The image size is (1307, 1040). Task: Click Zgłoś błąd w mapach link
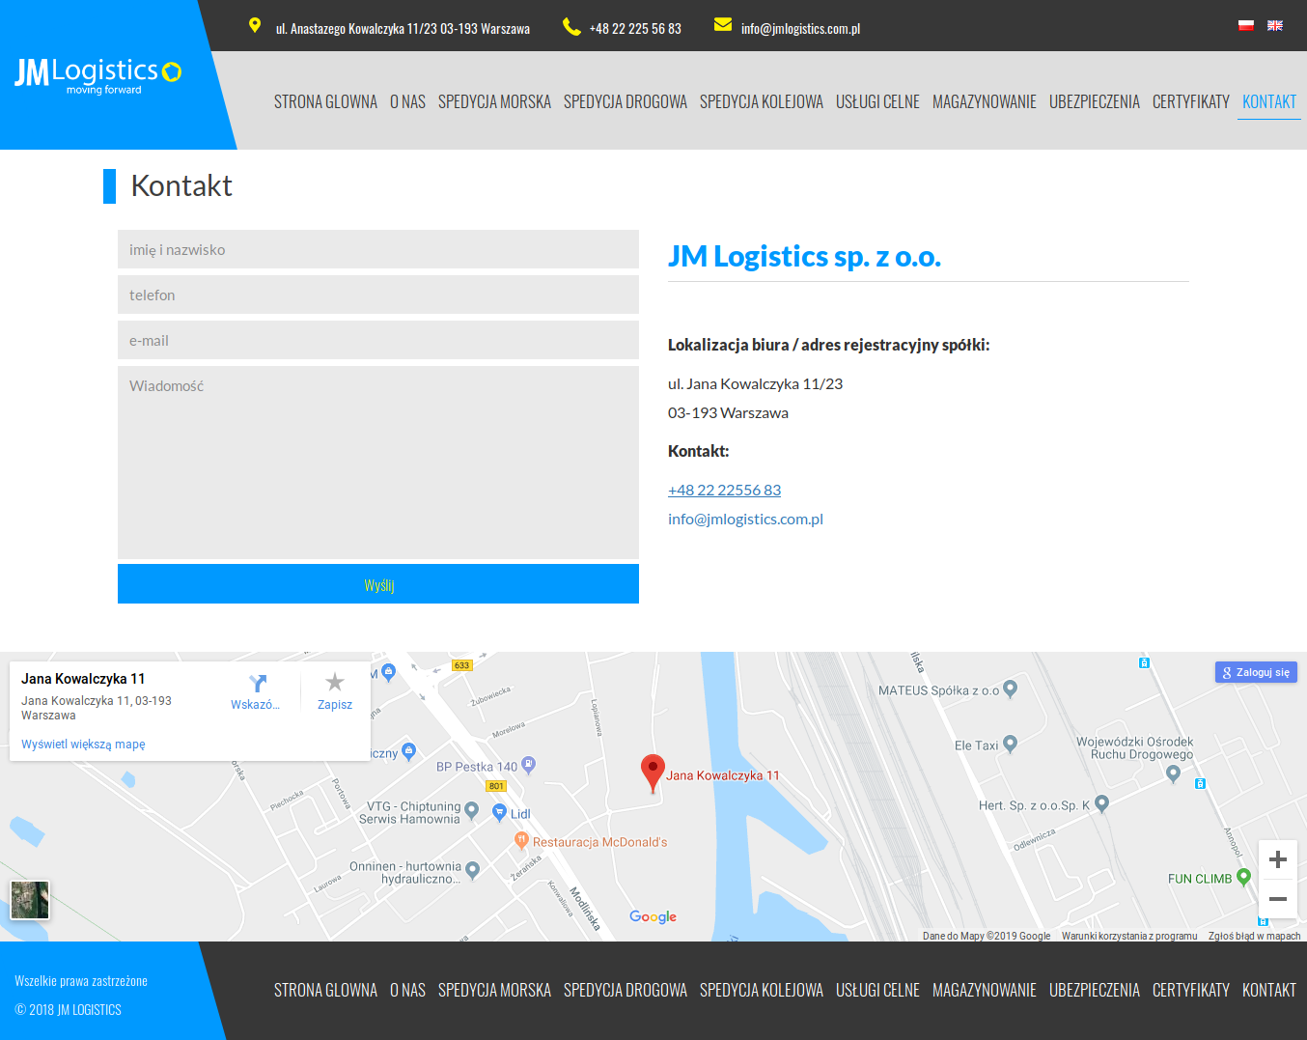[1254, 936]
